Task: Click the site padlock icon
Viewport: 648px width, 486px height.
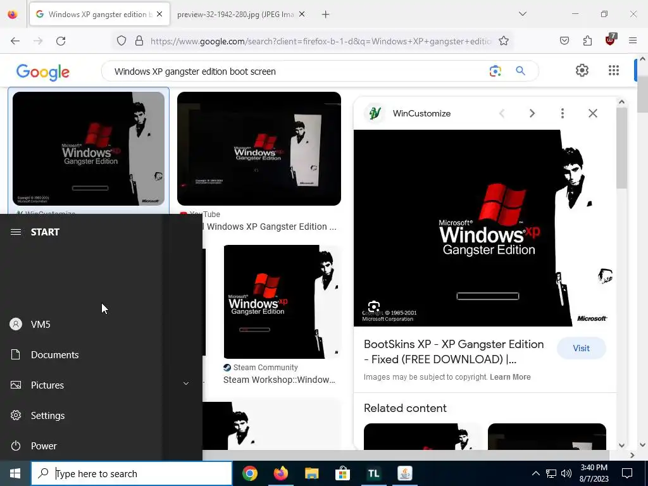Action: [139, 41]
